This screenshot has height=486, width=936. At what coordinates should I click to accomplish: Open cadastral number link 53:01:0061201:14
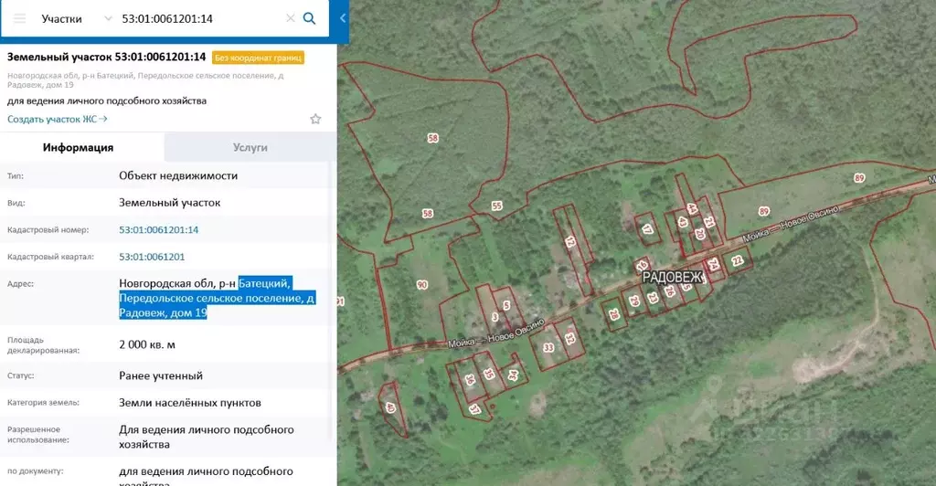[158, 230]
